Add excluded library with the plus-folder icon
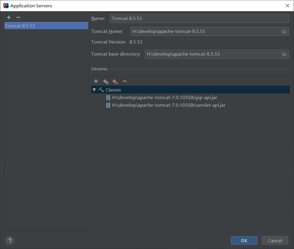 [x=115, y=81]
